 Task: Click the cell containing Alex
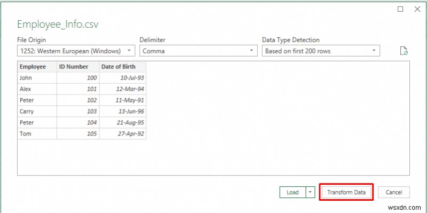[x=37, y=89]
